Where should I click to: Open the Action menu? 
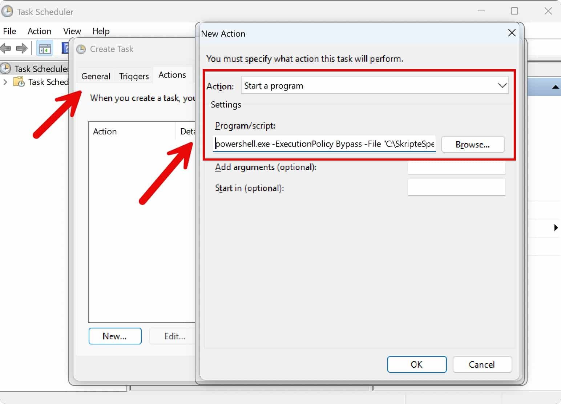[39, 31]
